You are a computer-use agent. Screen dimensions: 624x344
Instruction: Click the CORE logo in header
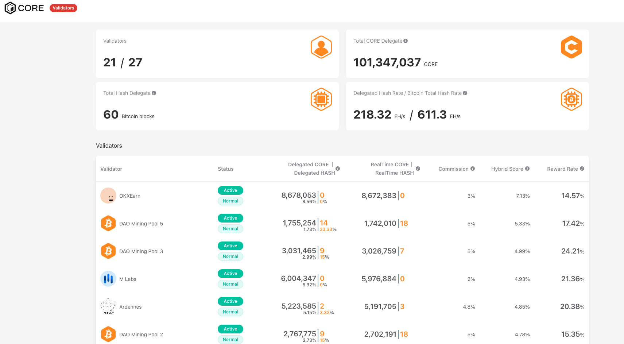(x=24, y=8)
